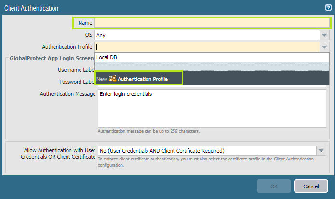Open the New Authentication Profile link
The width and height of the screenshot is (335, 199).
[142, 79]
